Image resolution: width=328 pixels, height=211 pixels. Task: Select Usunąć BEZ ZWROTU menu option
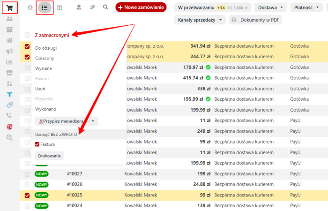point(56,135)
